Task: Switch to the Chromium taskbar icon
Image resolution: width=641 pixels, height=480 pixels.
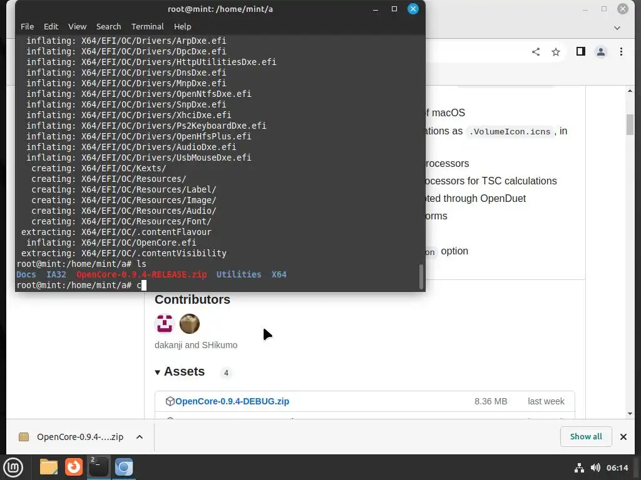Action: 124,467
